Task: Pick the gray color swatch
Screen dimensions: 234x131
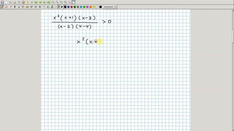Action: point(78,7)
